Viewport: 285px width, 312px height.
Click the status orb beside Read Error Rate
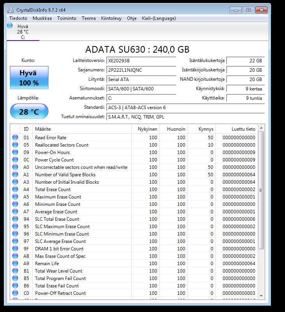pyautogui.click(x=15, y=137)
